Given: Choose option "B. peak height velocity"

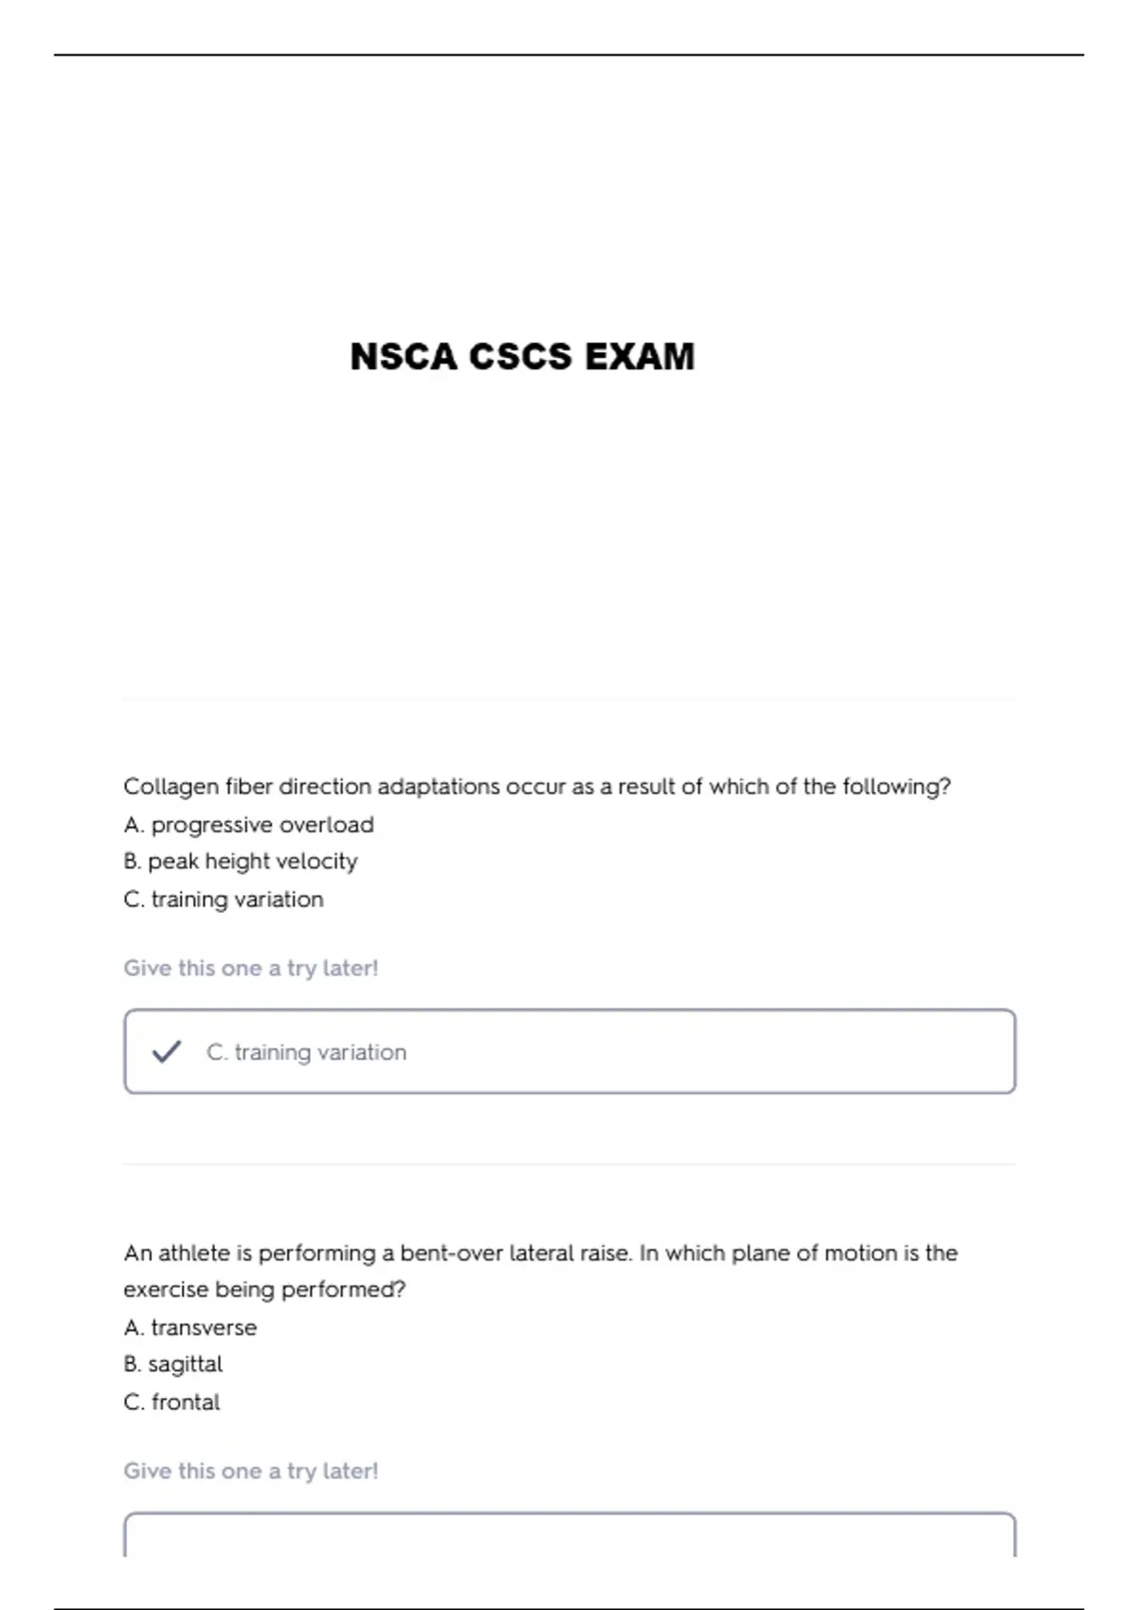Looking at the screenshot, I should [241, 861].
